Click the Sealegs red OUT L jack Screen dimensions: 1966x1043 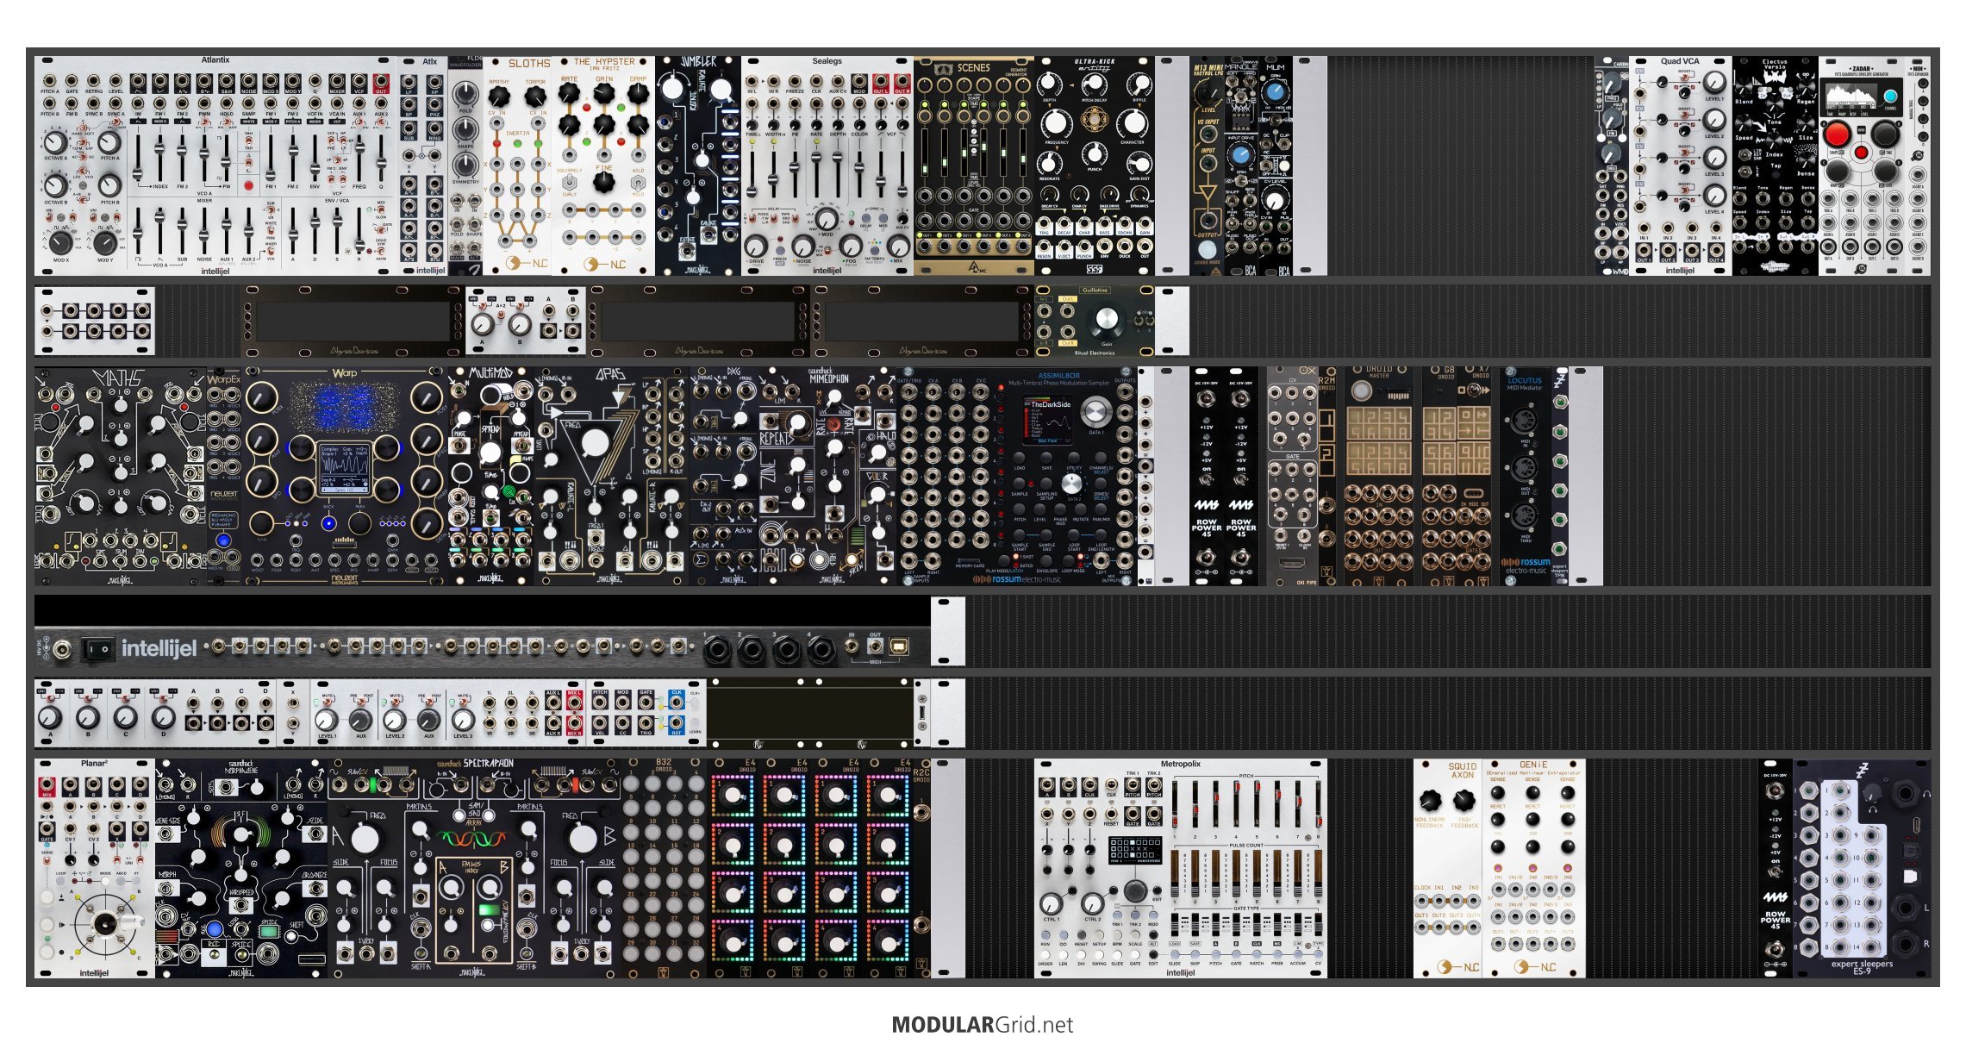point(880,84)
